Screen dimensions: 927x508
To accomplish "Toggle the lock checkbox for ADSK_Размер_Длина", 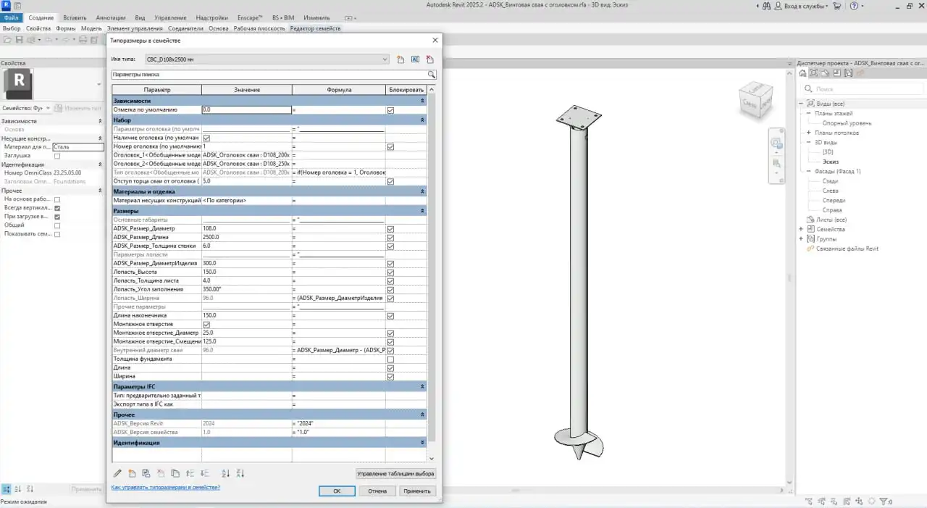I will pos(390,236).
